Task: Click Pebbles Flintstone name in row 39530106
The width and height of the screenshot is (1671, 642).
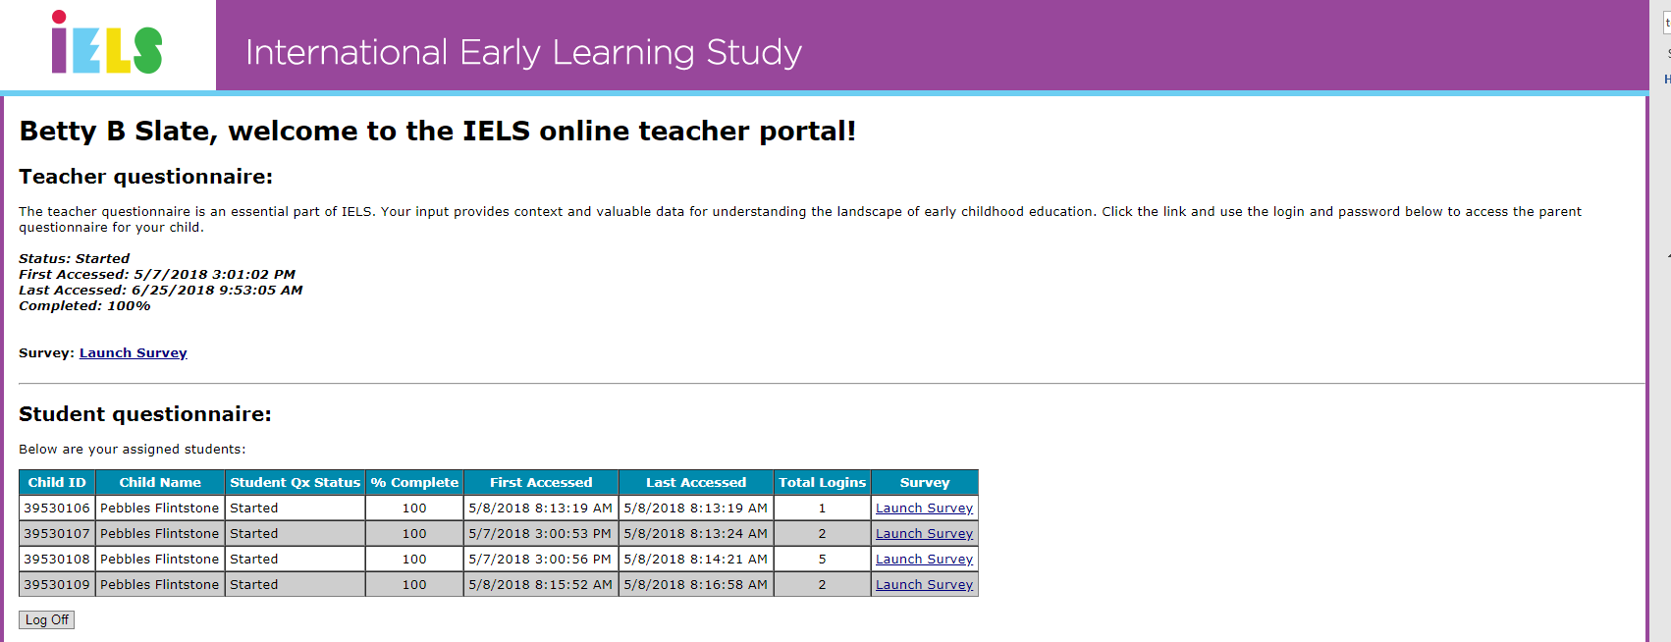Action: (x=160, y=508)
